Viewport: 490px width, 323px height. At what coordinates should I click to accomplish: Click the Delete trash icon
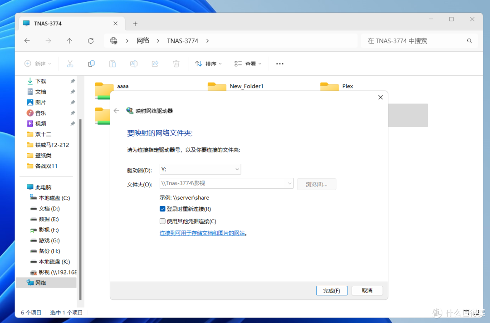(x=176, y=64)
